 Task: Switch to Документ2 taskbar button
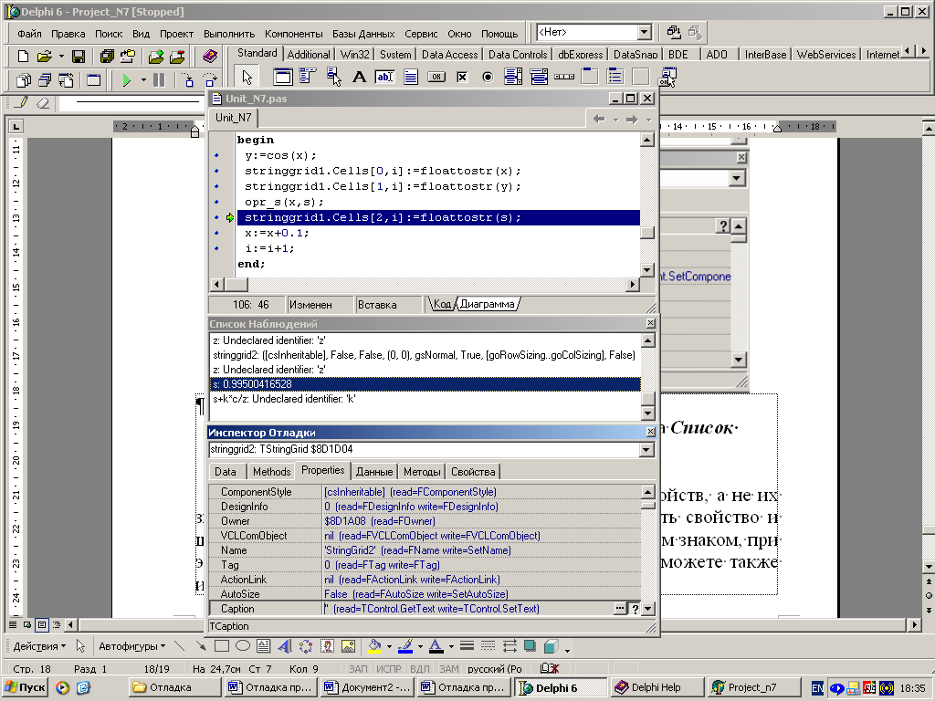click(x=367, y=687)
